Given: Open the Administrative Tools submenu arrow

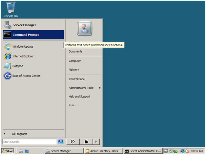Looking at the screenshot, I should [x=100, y=88].
